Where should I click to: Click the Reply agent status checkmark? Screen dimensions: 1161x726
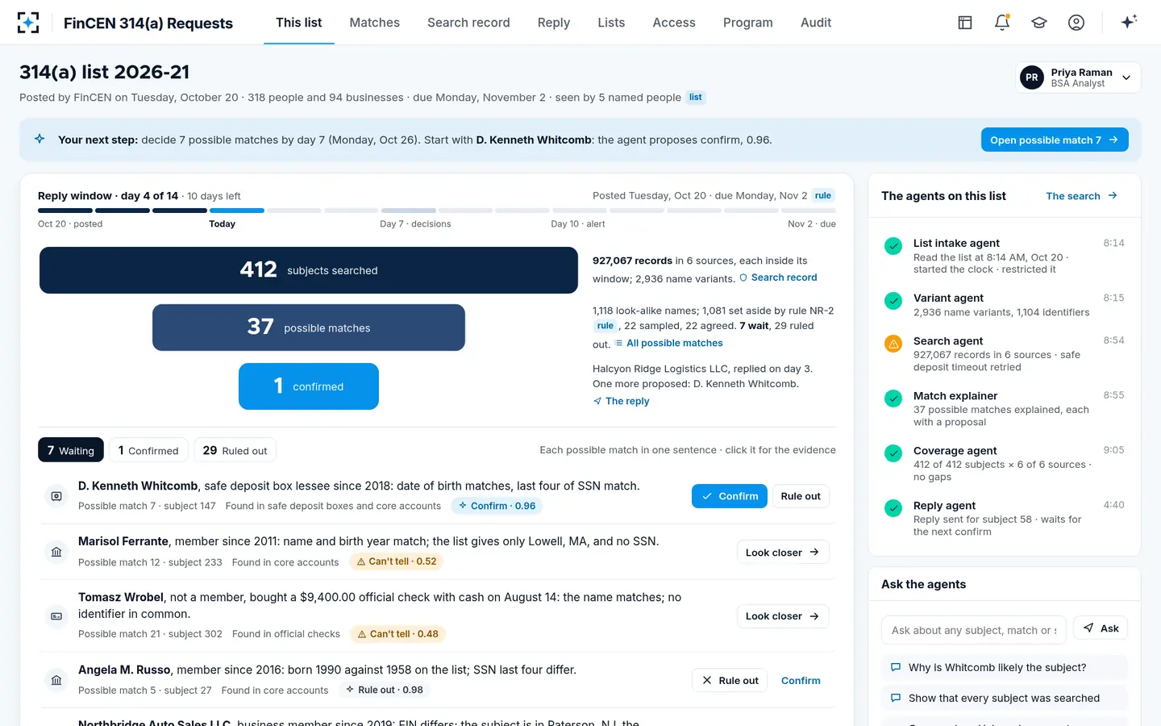893,508
